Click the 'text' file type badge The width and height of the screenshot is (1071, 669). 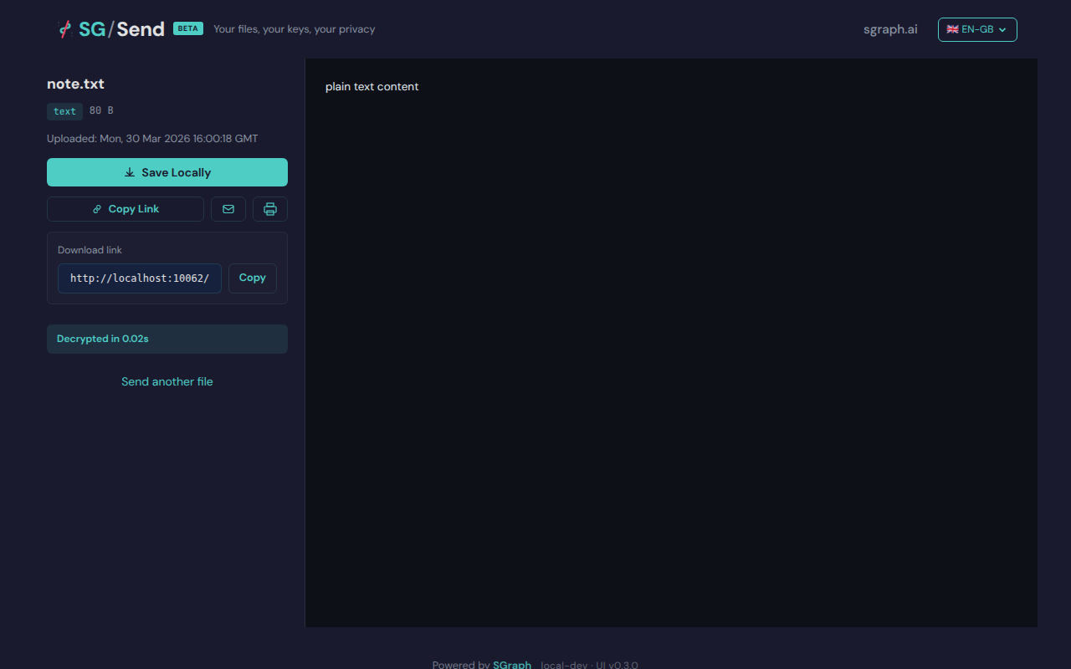pyautogui.click(x=64, y=111)
